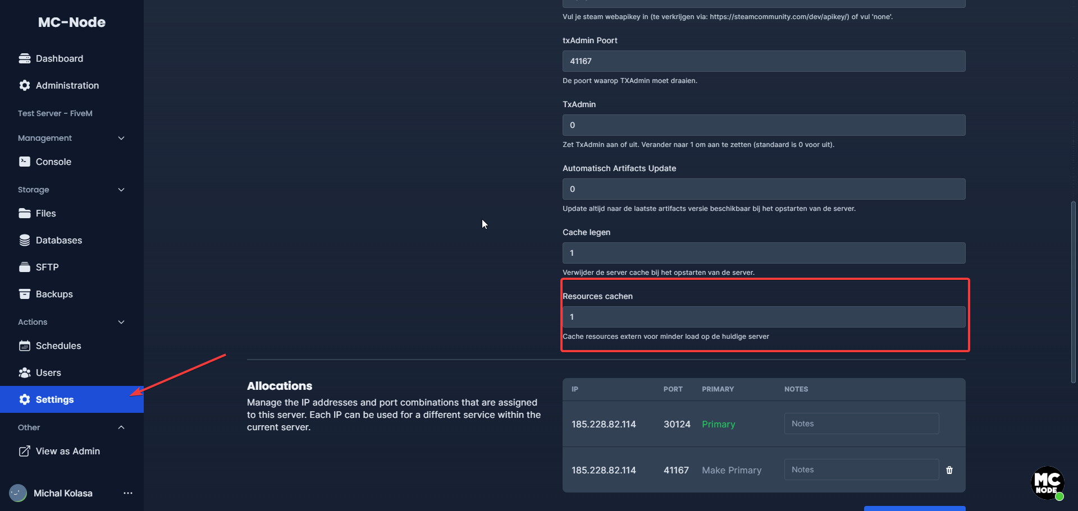The width and height of the screenshot is (1078, 511).
Task: Click Test Server - FiveM label
Action: point(55,113)
